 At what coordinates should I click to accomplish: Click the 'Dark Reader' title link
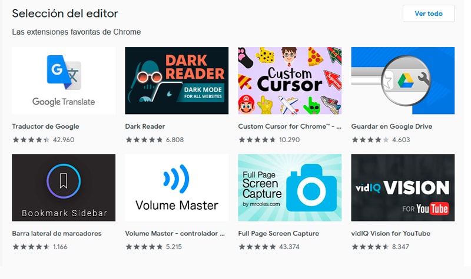tap(145, 126)
